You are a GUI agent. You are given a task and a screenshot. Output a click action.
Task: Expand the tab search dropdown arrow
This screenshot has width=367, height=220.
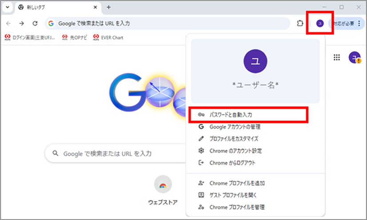coord(7,8)
